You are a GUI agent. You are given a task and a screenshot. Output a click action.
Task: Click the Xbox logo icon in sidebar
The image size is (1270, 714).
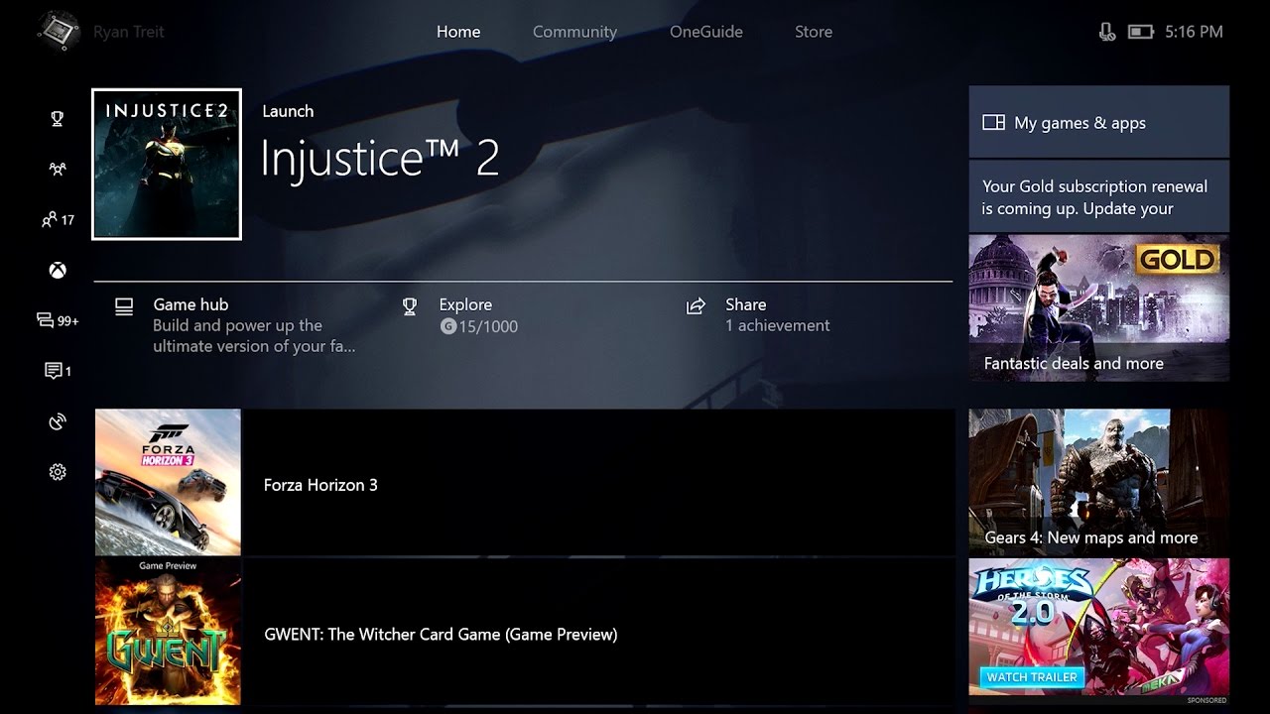pyautogui.click(x=58, y=271)
